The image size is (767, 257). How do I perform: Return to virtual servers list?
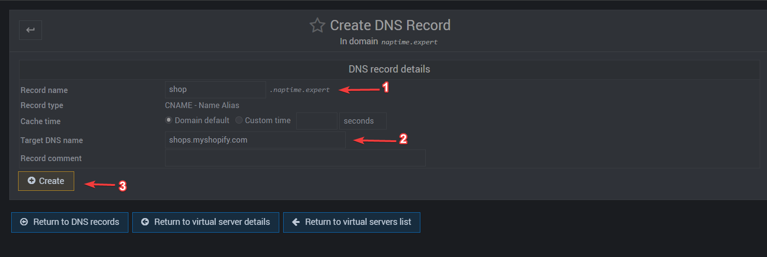(352, 222)
